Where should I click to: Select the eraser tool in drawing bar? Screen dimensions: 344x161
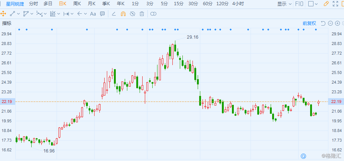click(114, 14)
